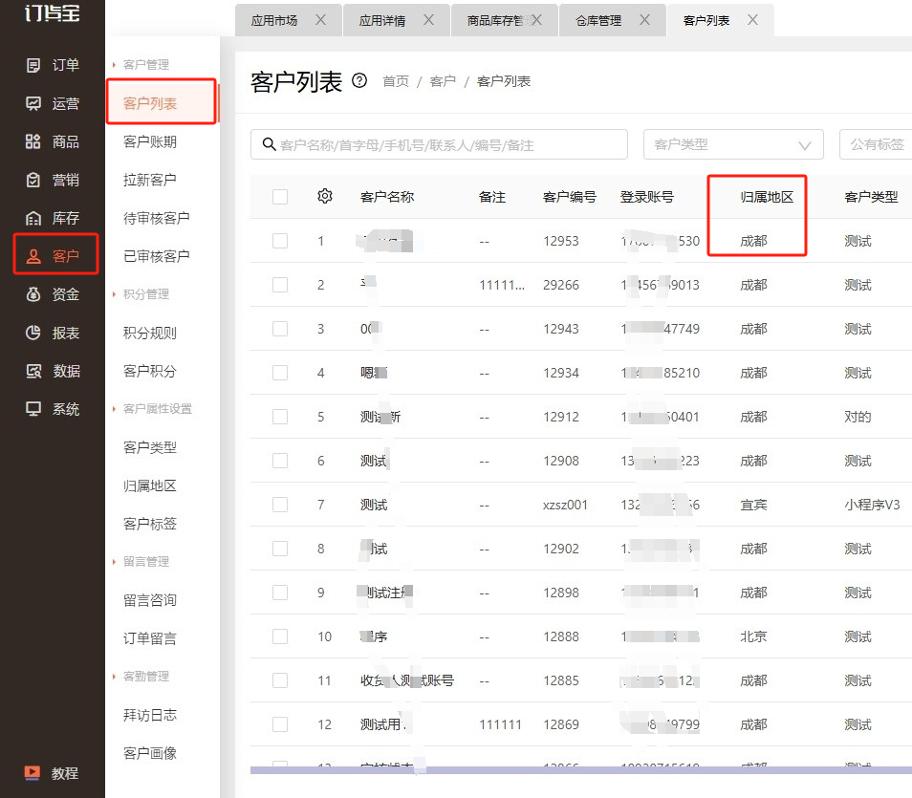Open the 商品 products sidebar icon
Screen dimensions: 912x798
click(x=33, y=141)
